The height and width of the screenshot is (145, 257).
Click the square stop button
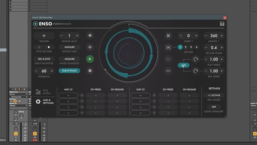90,71
